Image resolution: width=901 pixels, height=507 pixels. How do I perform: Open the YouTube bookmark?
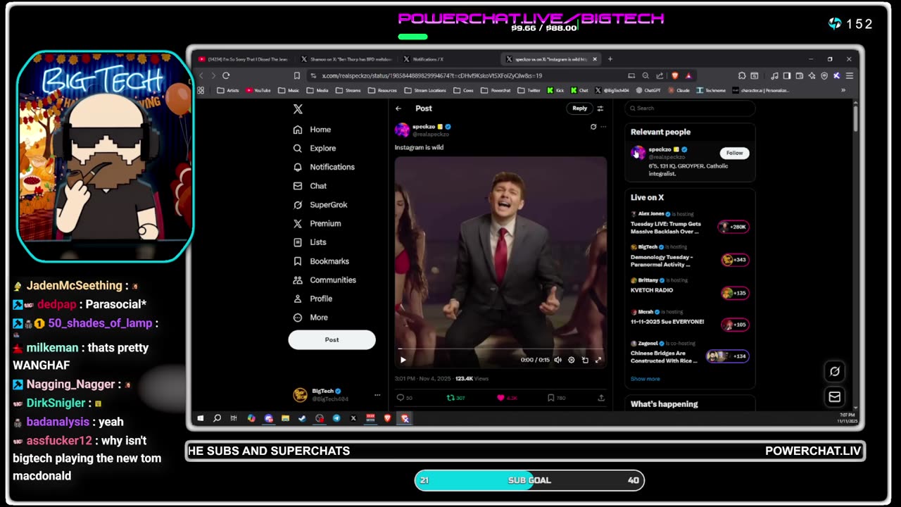coord(258,91)
